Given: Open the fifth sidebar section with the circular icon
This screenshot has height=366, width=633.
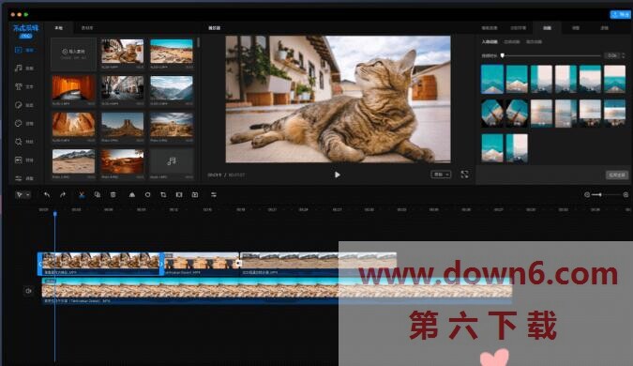Looking at the screenshot, I should pyautogui.click(x=23, y=123).
